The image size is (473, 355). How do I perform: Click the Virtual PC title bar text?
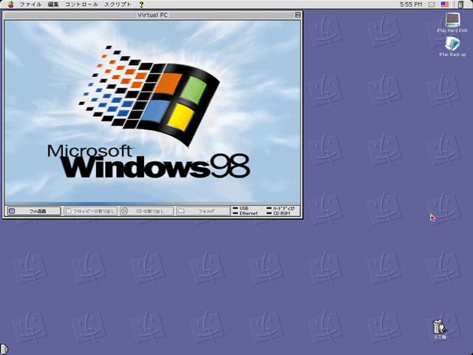[x=152, y=15]
